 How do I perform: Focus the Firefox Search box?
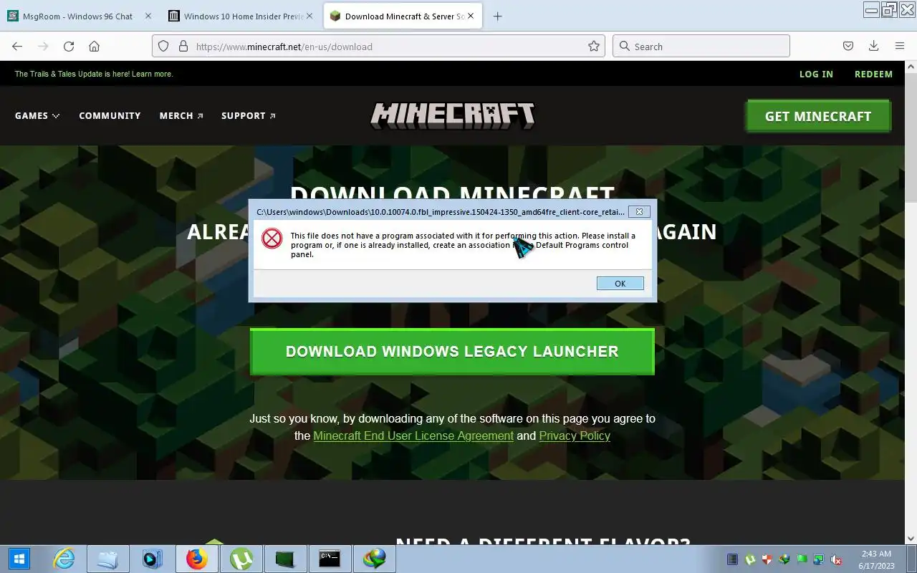tap(701, 46)
